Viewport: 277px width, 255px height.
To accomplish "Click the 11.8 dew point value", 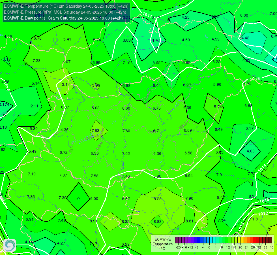I will 254,219.
